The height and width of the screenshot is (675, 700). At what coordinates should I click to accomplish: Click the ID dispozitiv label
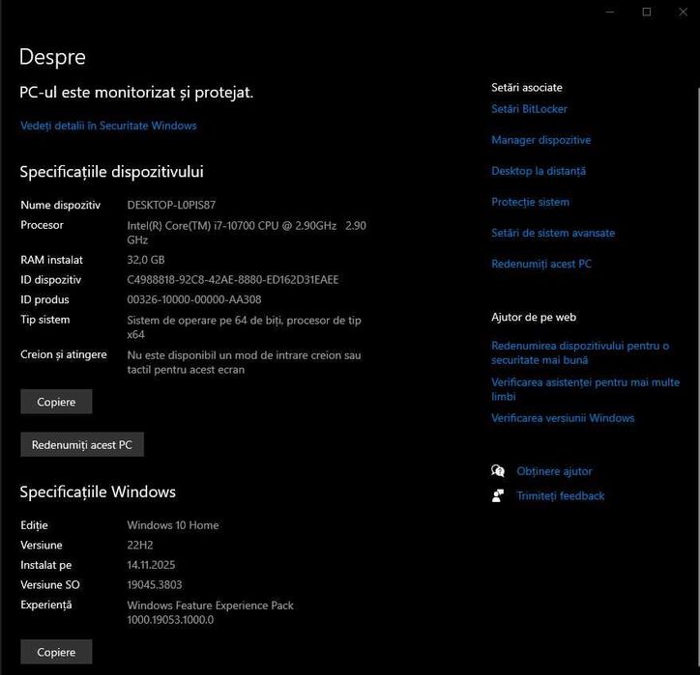[51, 280]
